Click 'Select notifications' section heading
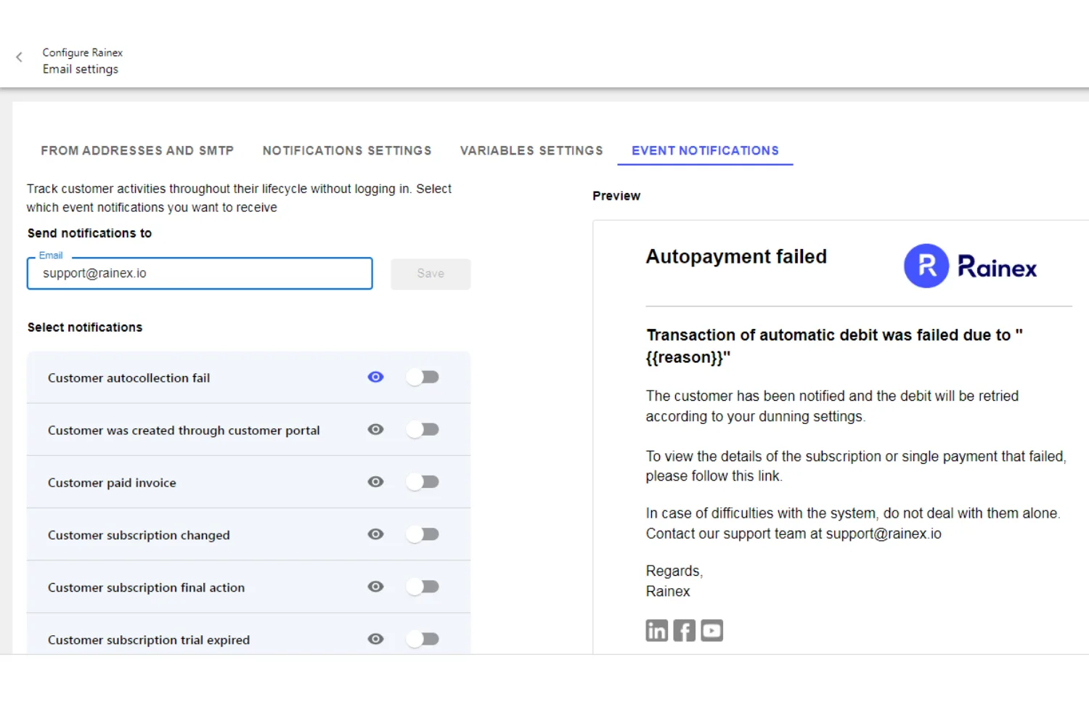 pyautogui.click(x=85, y=327)
